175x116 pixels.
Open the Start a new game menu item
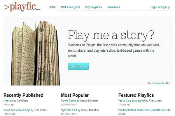[71, 7]
